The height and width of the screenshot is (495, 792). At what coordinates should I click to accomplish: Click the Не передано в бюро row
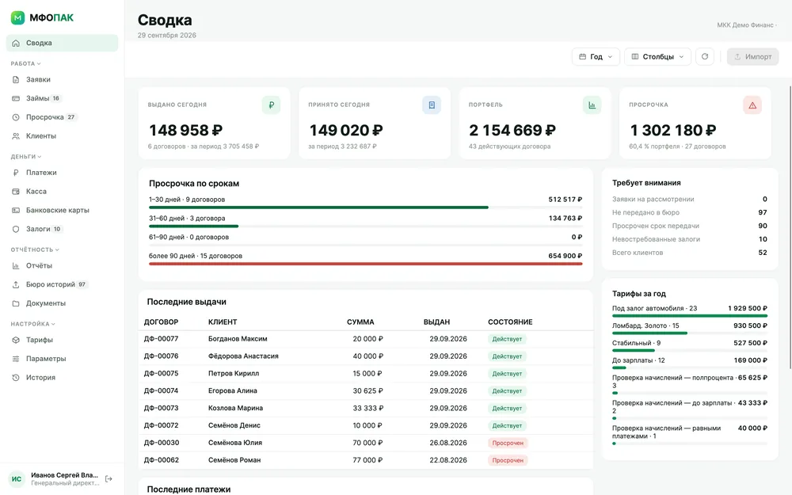click(x=690, y=212)
